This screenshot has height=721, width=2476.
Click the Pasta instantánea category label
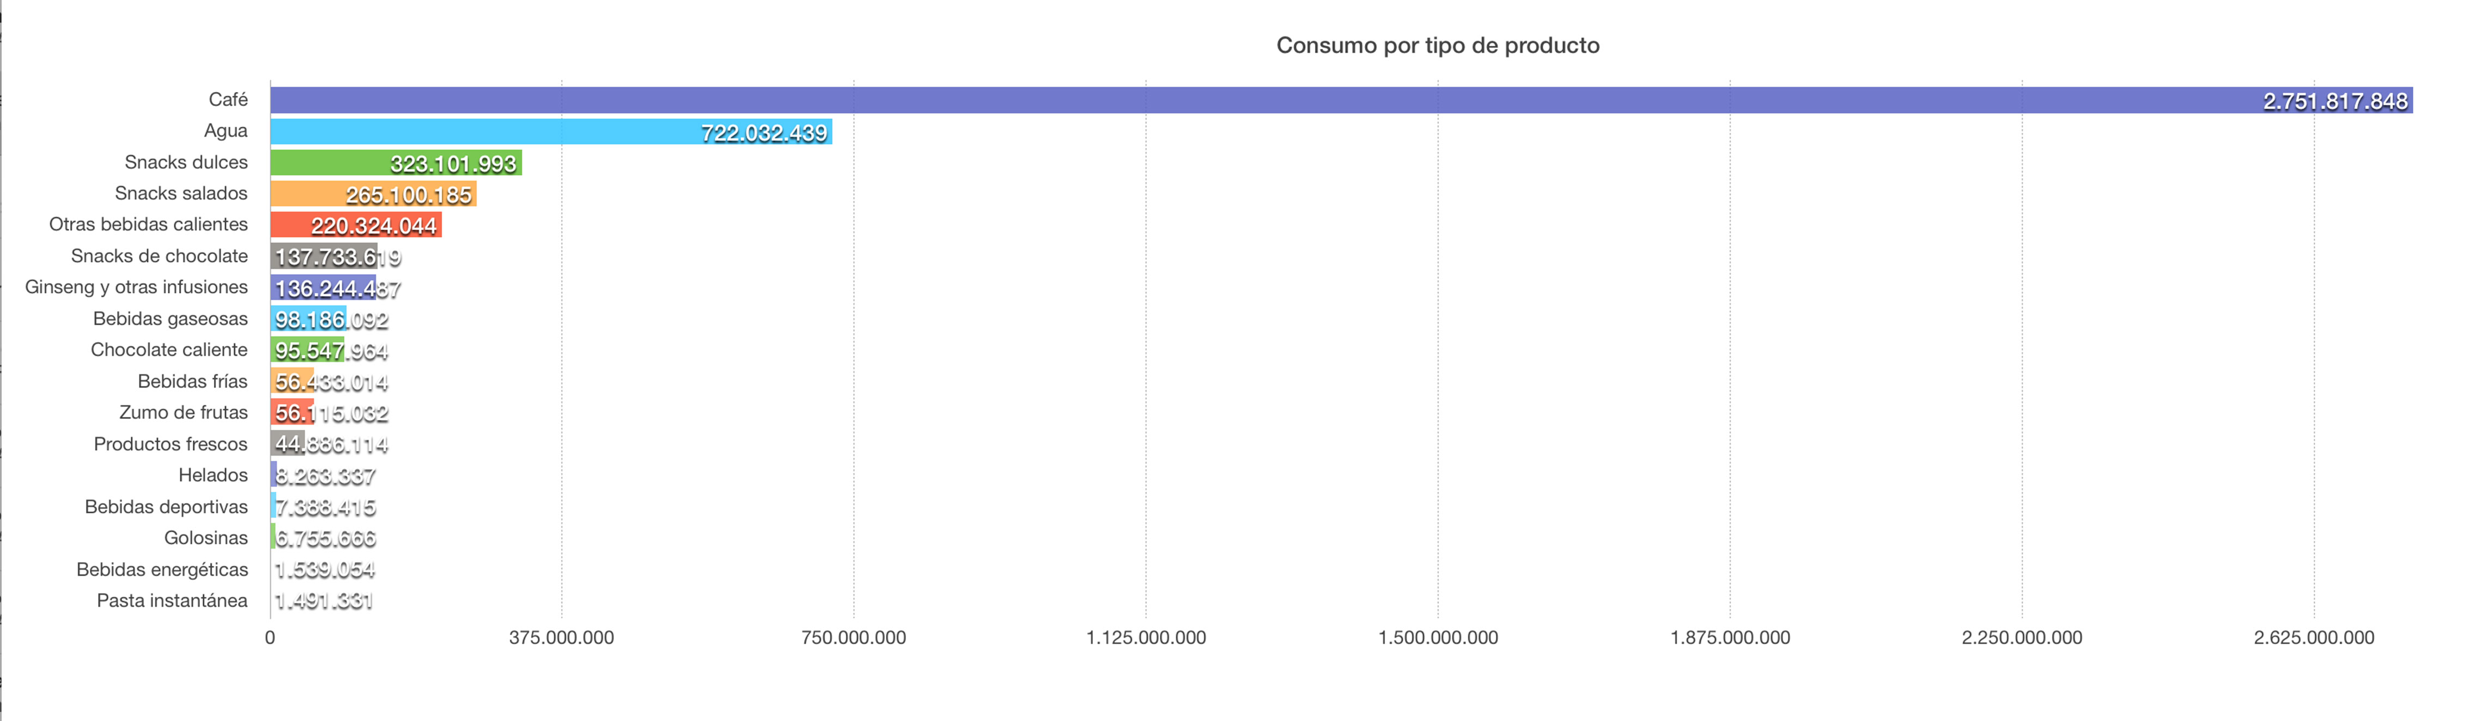click(172, 600)
